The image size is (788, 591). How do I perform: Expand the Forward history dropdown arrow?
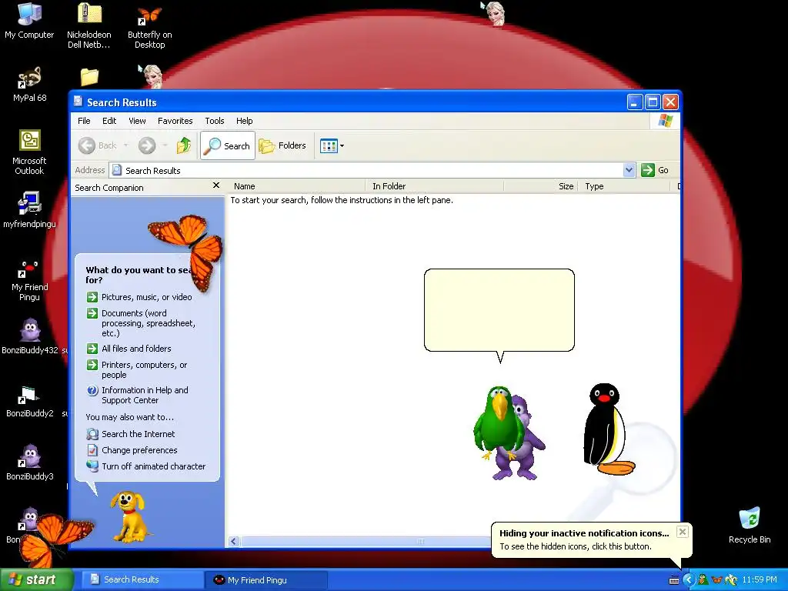(165, 145)
